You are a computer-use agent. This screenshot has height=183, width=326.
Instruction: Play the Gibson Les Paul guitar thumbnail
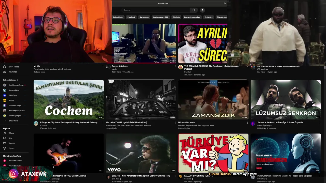tap(69, 153)
